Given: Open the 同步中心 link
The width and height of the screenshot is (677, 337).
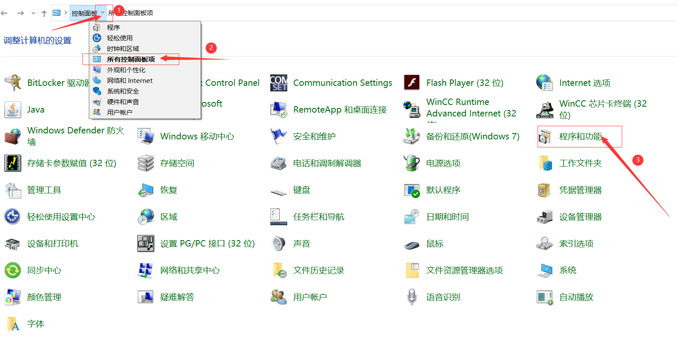Looking at the screenshot, I should [x=44, y=270].
